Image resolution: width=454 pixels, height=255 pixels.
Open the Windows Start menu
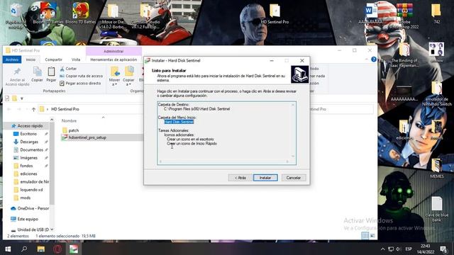8,249
